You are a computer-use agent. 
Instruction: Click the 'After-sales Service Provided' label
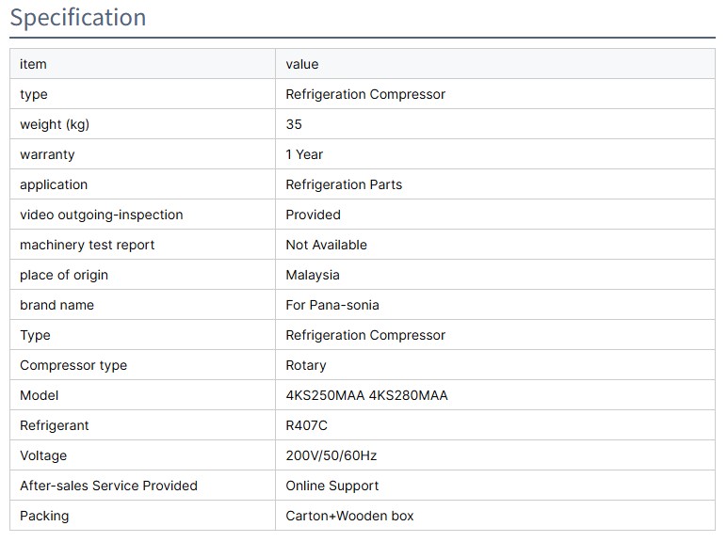click(108, 486)
